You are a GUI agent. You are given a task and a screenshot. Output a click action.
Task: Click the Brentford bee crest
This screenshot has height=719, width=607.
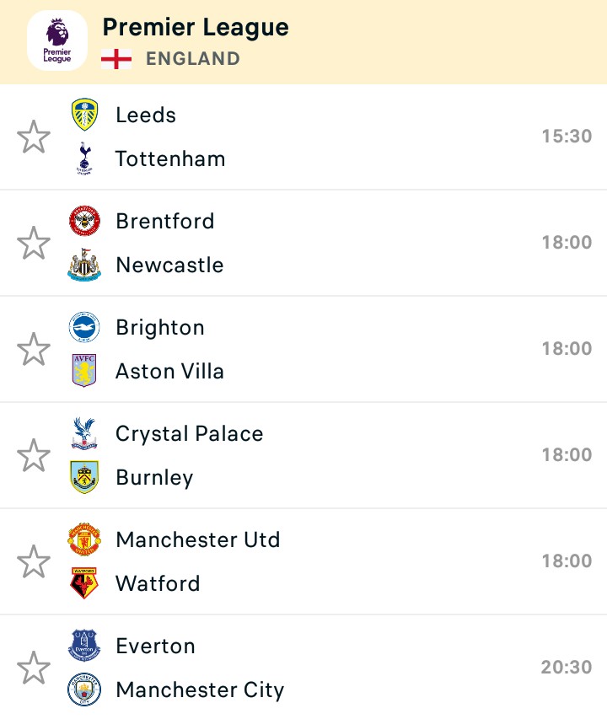click(x=84, y=221)
